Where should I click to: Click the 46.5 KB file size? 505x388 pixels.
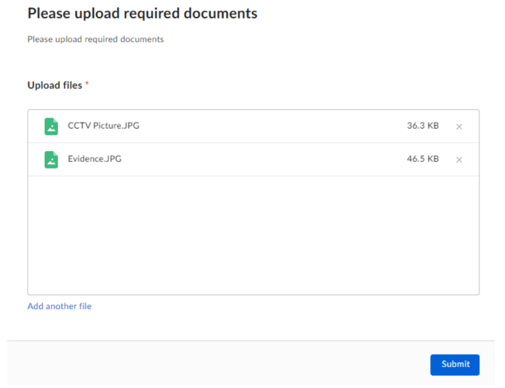(422, 160)
